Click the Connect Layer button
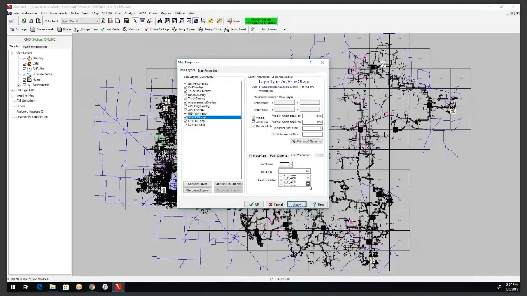Viewport: 527px width, 296px height. 197,184
